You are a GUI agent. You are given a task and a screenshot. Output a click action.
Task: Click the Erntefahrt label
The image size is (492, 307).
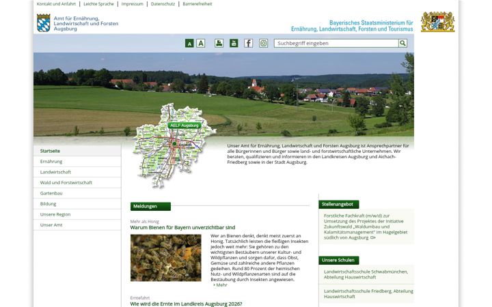pyautogui.click(x=140, y=298)
